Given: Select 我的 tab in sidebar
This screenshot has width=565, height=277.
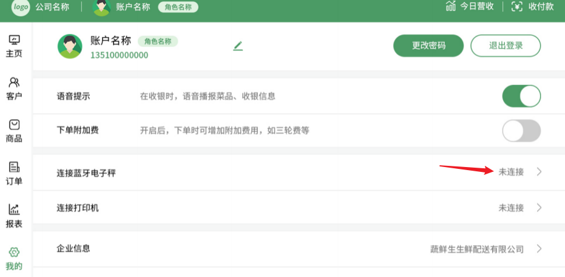Looking at the screenshot, I should click(14, 259).
